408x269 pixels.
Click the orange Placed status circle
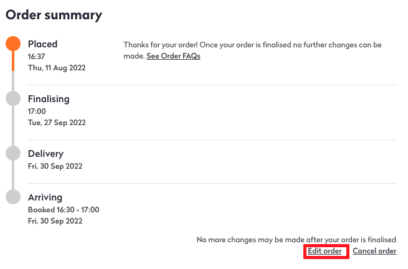(x=13, y=44)
